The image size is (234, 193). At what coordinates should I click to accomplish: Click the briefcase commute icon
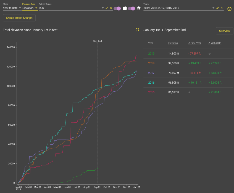pos(125,8)
